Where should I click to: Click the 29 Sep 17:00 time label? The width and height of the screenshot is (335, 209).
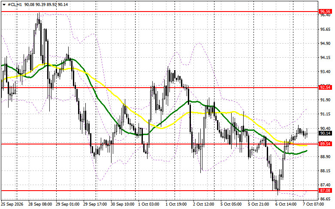point(95,204)
